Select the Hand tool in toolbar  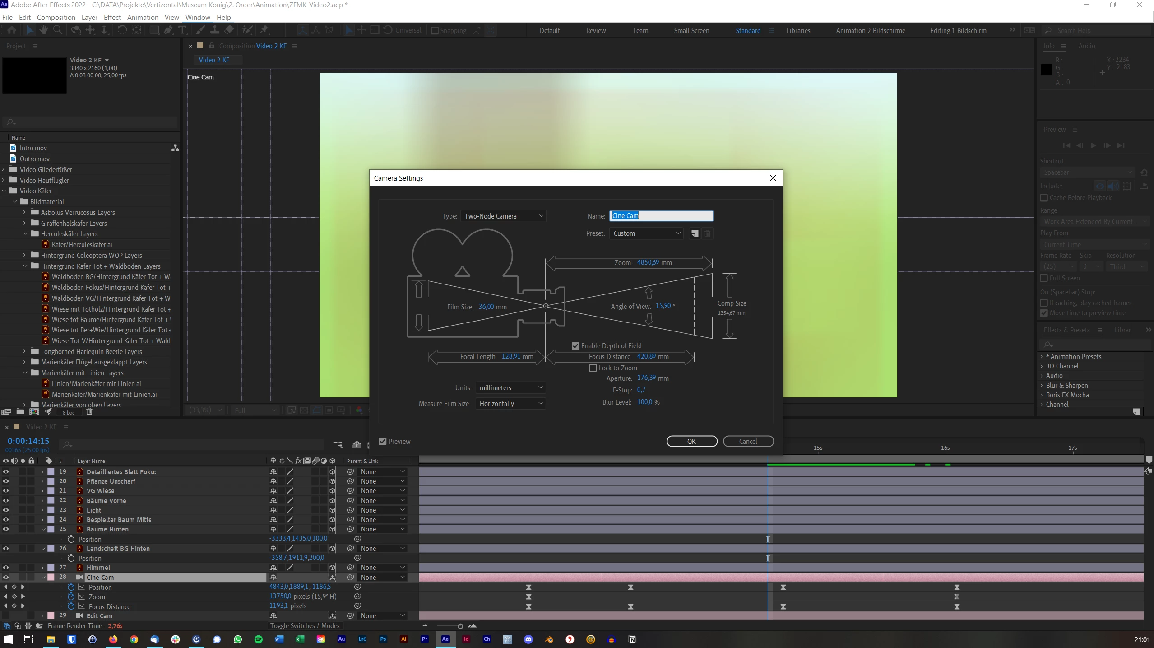pyautogui.click(x=44, y=30)
